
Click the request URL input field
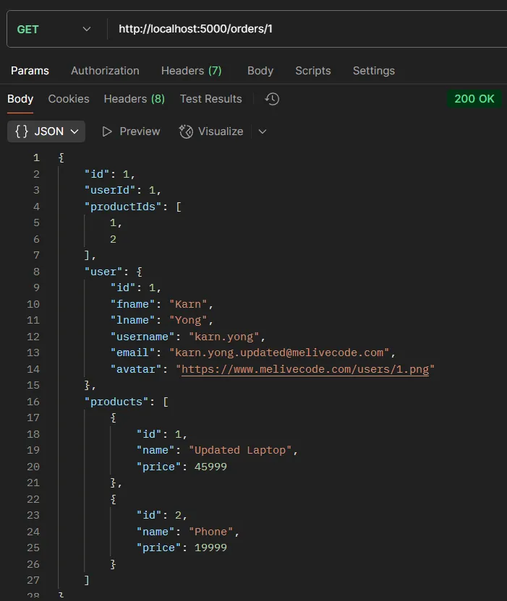217,28
